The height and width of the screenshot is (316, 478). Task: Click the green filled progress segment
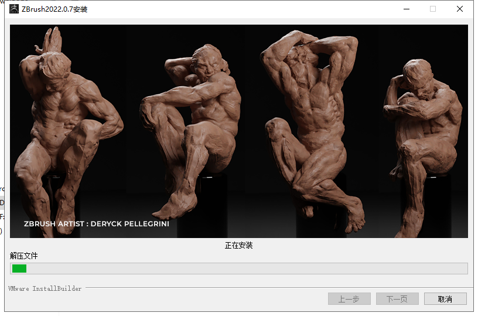19,269
